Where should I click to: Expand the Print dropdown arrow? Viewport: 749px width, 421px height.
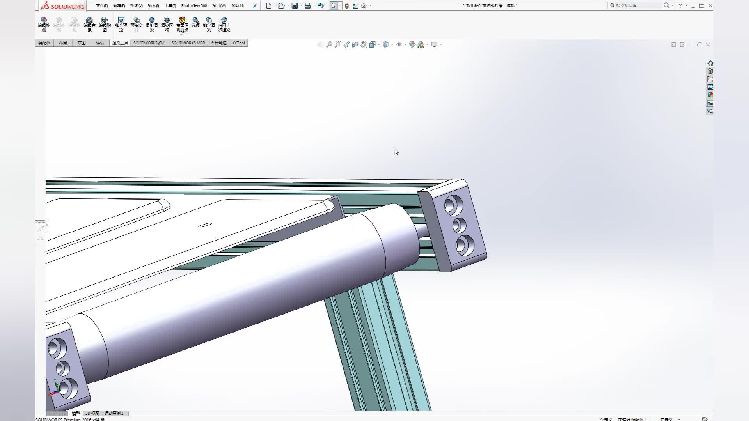tap(314, 5)
